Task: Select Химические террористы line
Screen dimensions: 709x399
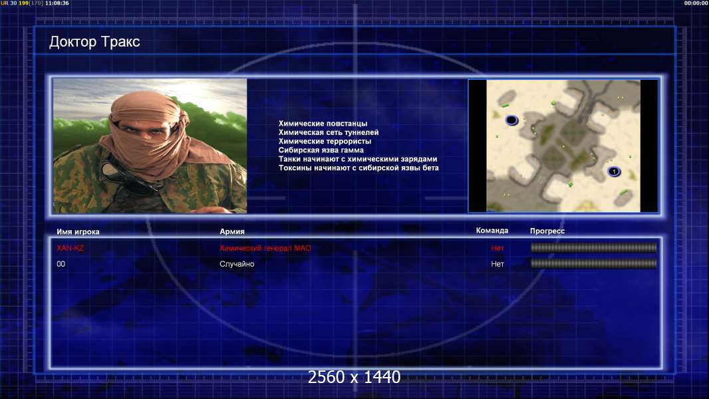Action: 325,141
